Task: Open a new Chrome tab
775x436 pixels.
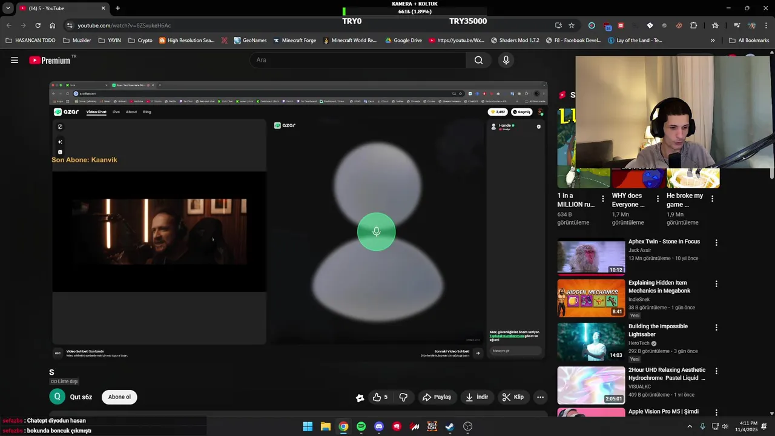Action: coord(117,8)
